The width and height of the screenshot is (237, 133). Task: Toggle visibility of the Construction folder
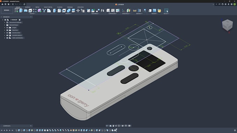[7, 33]
